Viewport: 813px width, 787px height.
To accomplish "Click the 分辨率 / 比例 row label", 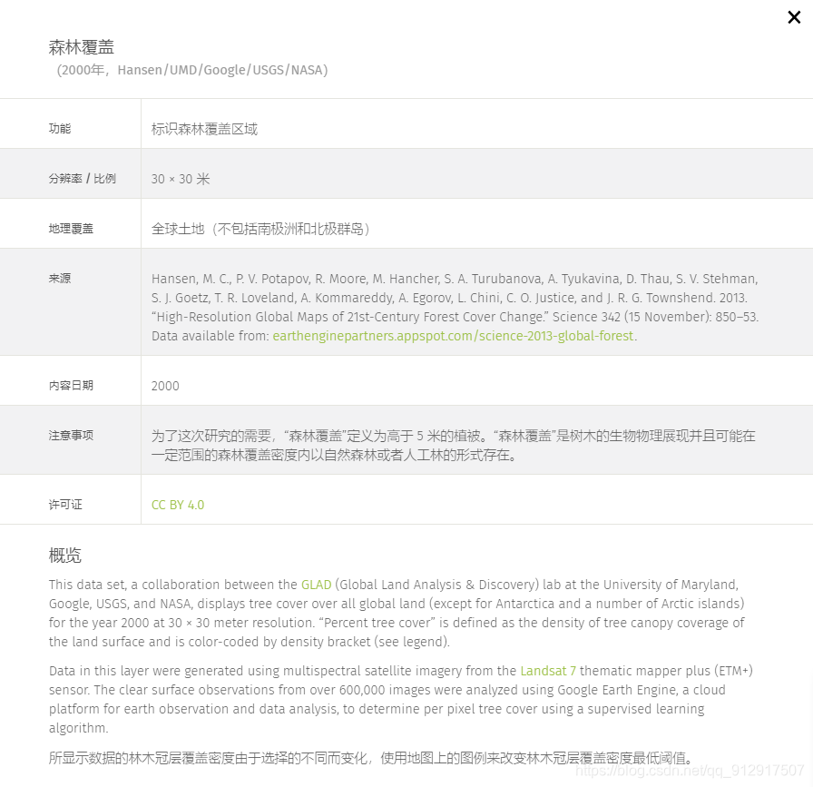I will point(82,179).
